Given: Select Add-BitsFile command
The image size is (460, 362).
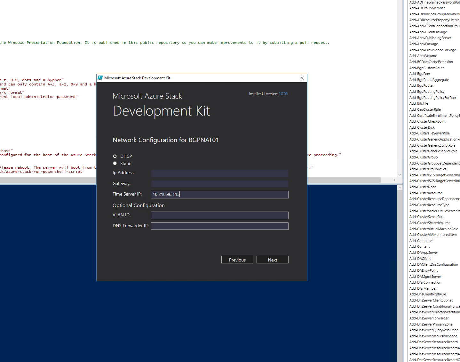Looking at the screenshot, I should 418,103.
